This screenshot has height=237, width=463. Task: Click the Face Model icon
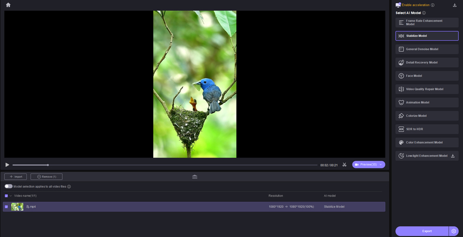click(401, 76)
